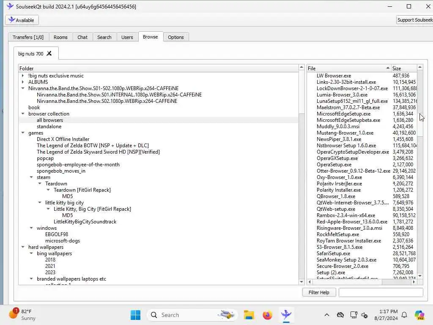The image size is (433, 325).
Task: Collapse the steam folder
Action: [31, 177]
